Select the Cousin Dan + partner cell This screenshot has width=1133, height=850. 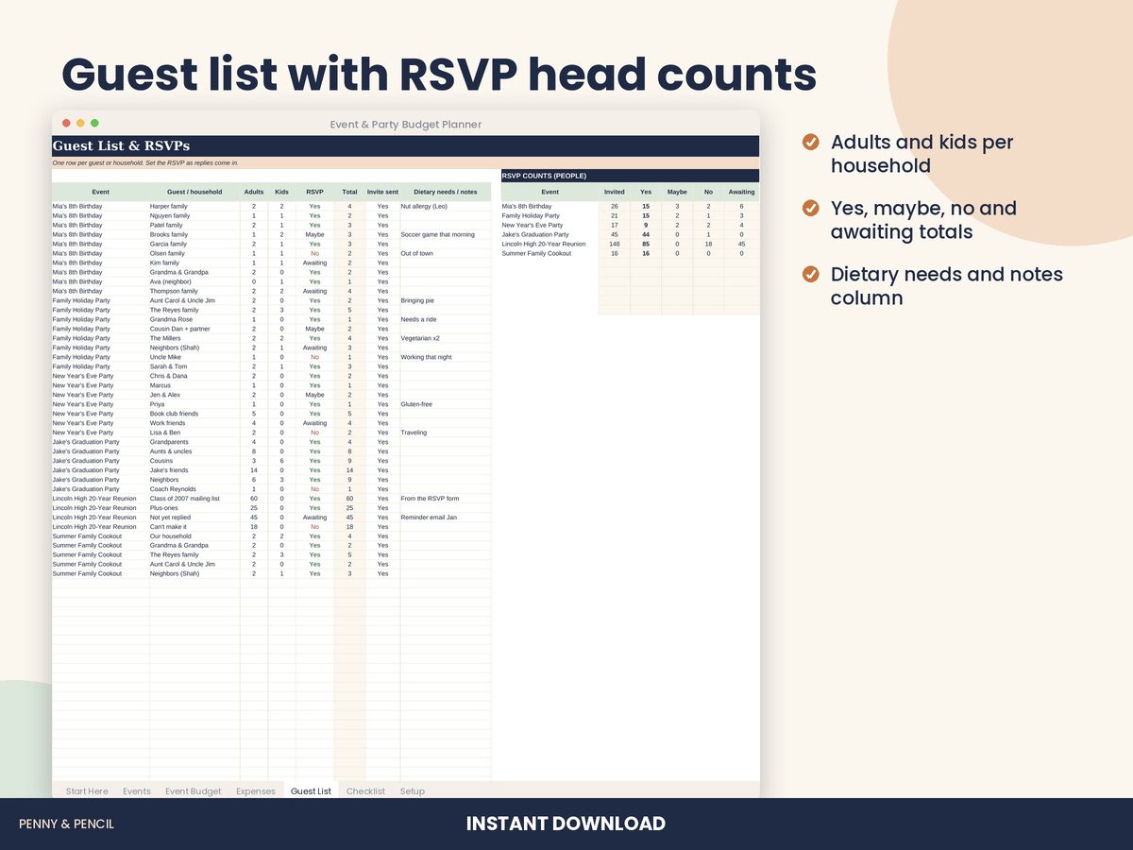(x=194, y=329)
